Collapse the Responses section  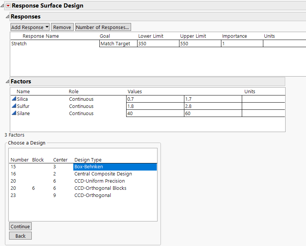pos(8,17)
